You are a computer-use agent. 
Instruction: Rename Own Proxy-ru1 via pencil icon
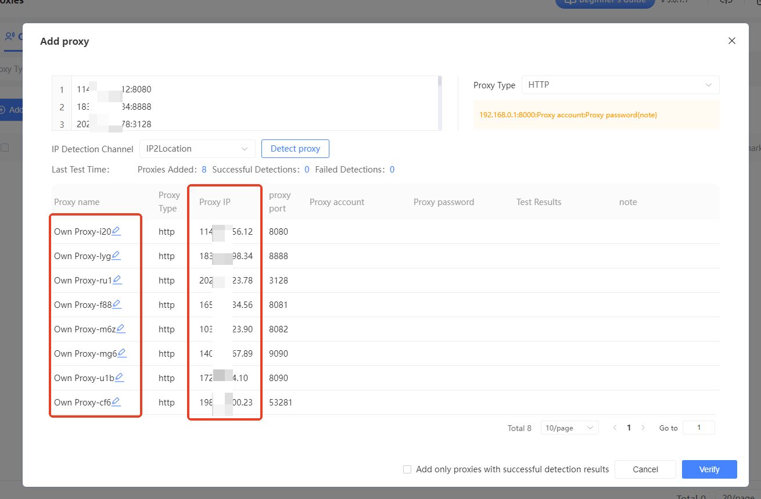(117, 280)
